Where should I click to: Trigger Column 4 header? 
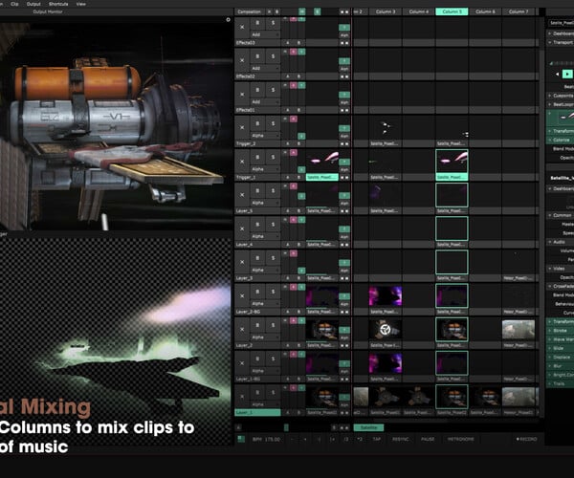click(x=419, y=11)
